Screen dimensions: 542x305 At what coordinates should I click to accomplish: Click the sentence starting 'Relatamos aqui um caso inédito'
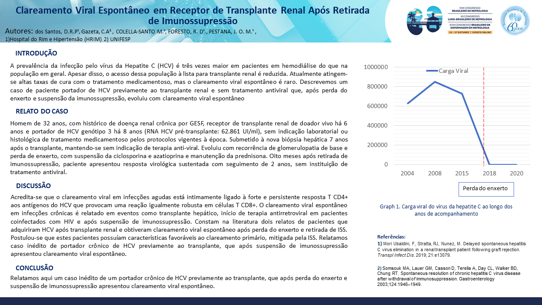coord(179,282)
